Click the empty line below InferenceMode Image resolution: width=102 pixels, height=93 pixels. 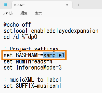51,74
